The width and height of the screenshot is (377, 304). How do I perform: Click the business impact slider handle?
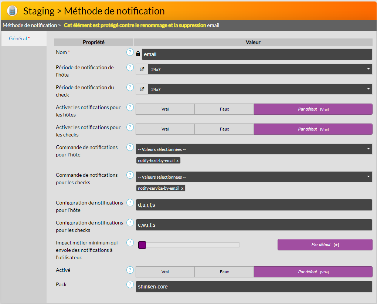tap(142, 245)
